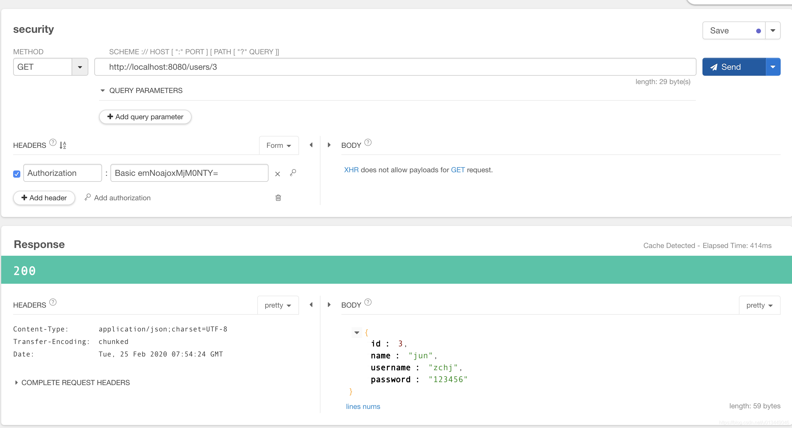Open Send button dropdown arrow

pos(773,67)
